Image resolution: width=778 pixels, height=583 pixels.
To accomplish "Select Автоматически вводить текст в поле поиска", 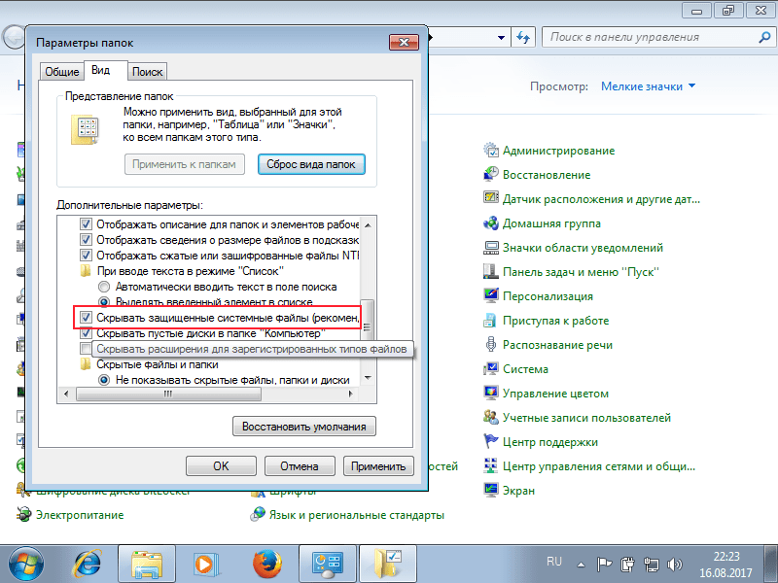I will tap(104, 288).
